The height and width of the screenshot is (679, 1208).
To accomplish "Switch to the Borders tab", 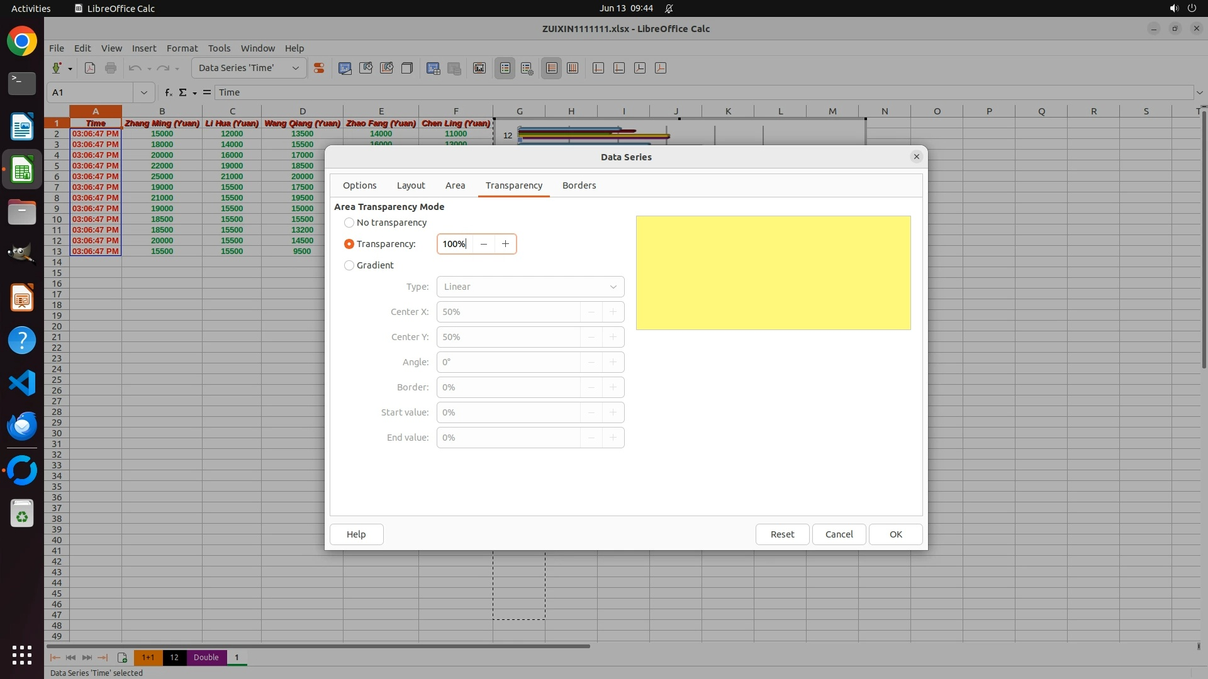I will click(x=579, y=185).
